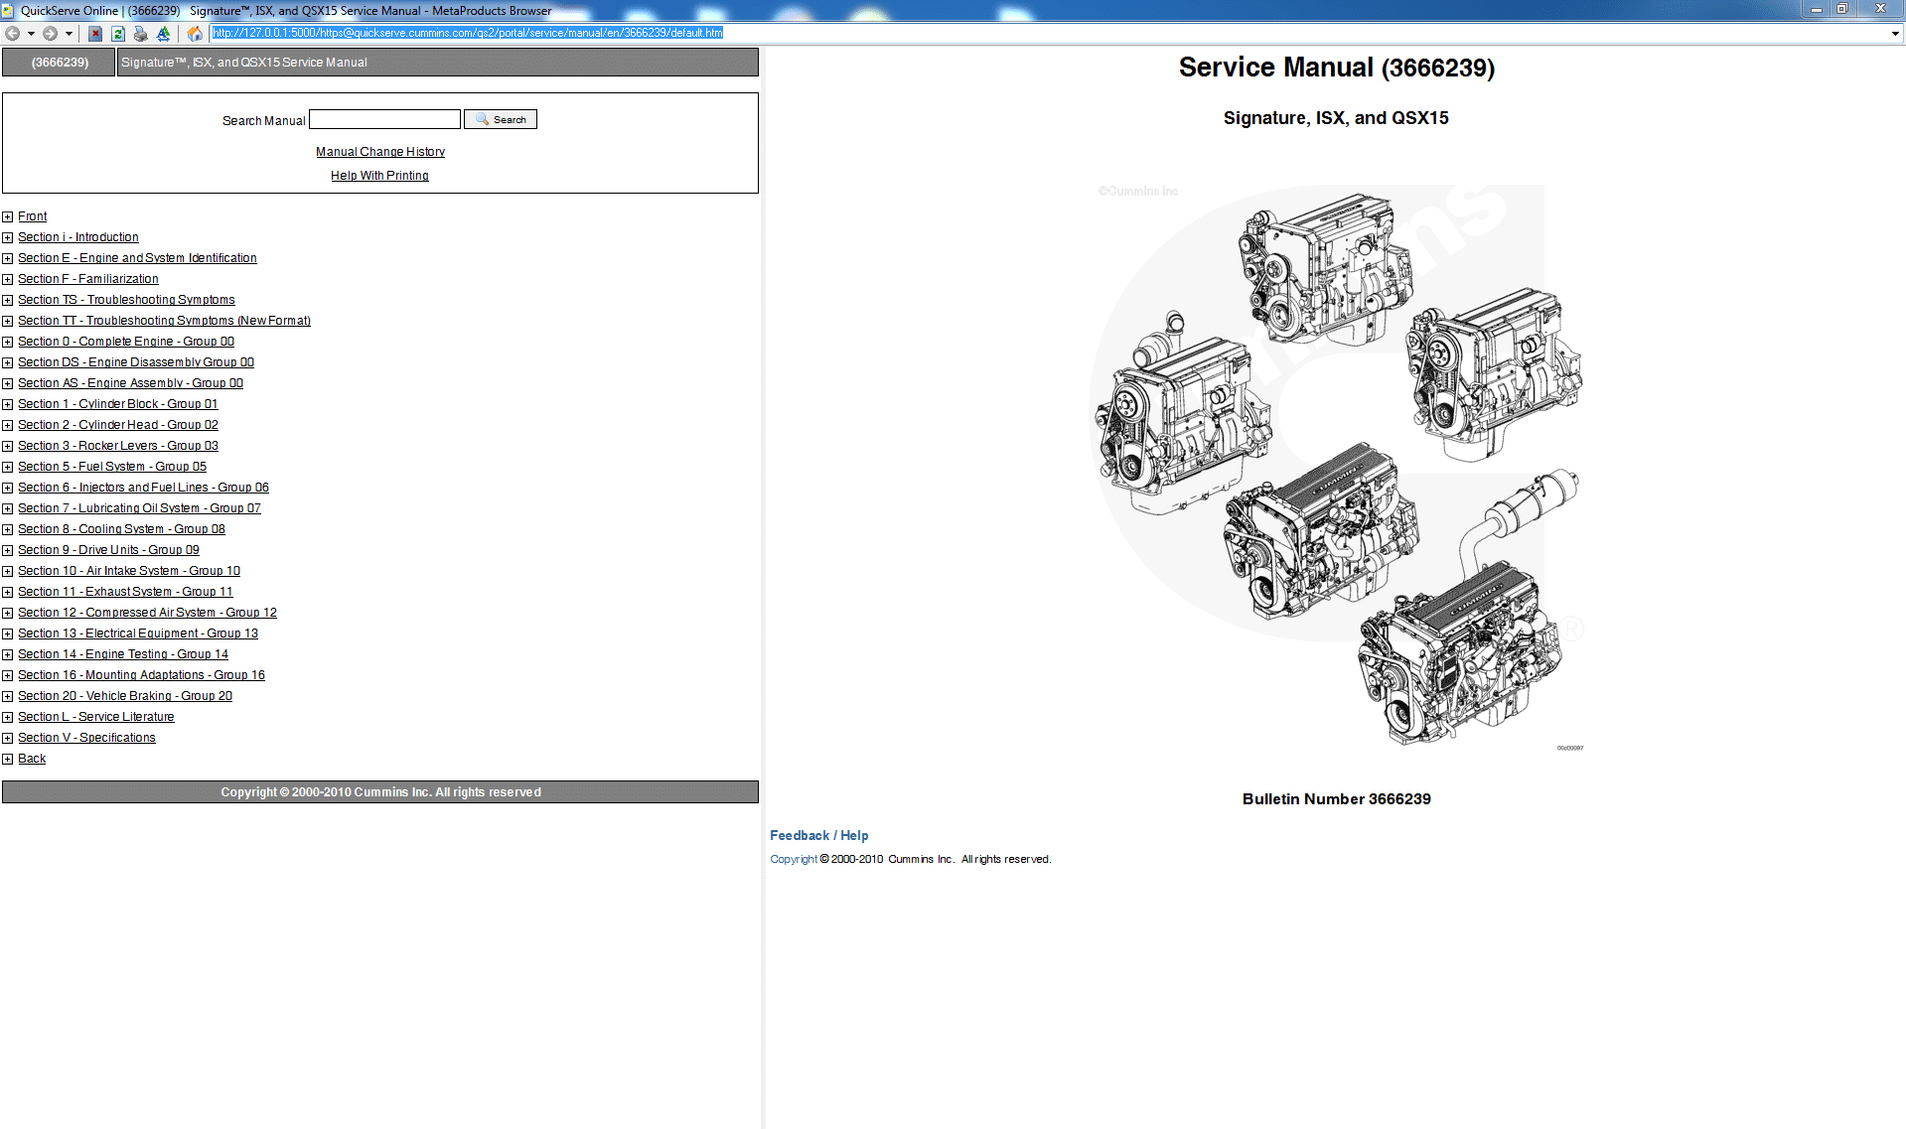The image size is (1906, 1129).
Task: Open the Manual Change History link
Action: point(379,151)
